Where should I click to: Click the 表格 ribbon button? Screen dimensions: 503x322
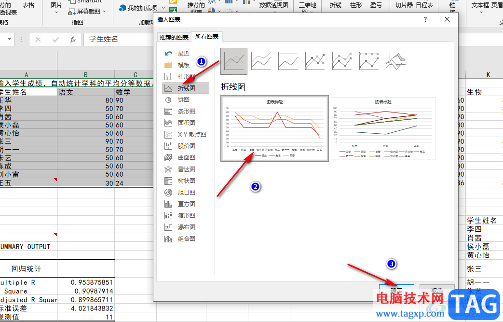tap(28, 5)
